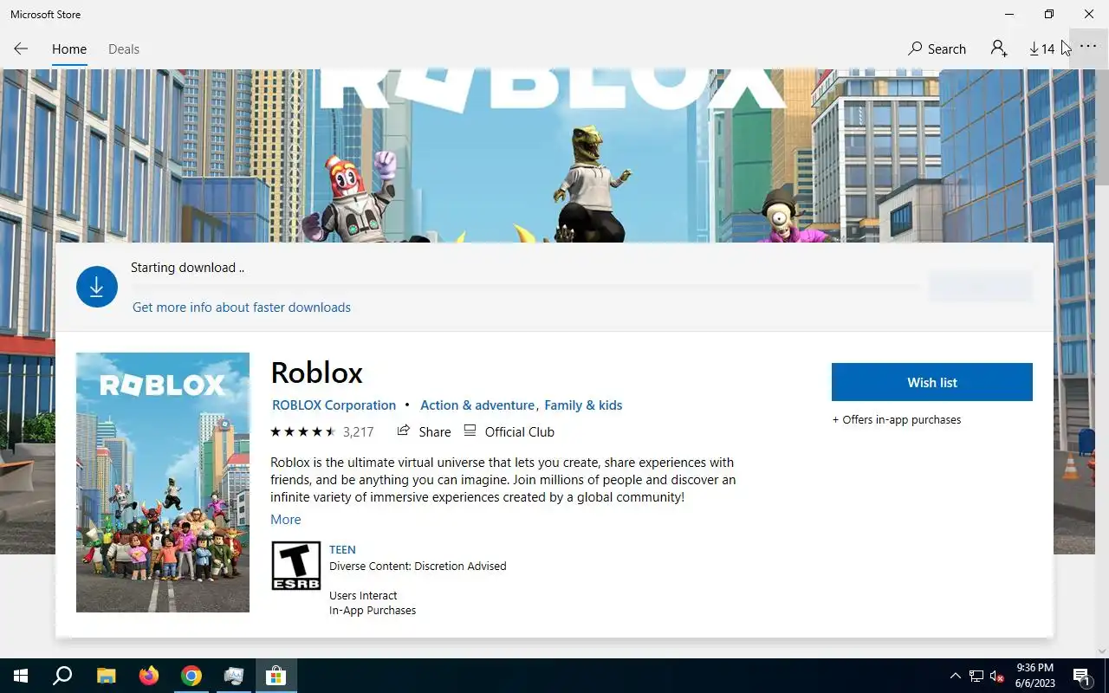Click the disabled button beside progress bar
The width and height of the screenshot is (1109, 693).
(981, 287)
